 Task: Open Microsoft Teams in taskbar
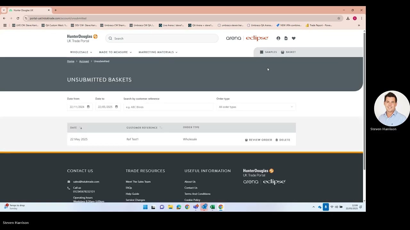click(x=196, y=207)
